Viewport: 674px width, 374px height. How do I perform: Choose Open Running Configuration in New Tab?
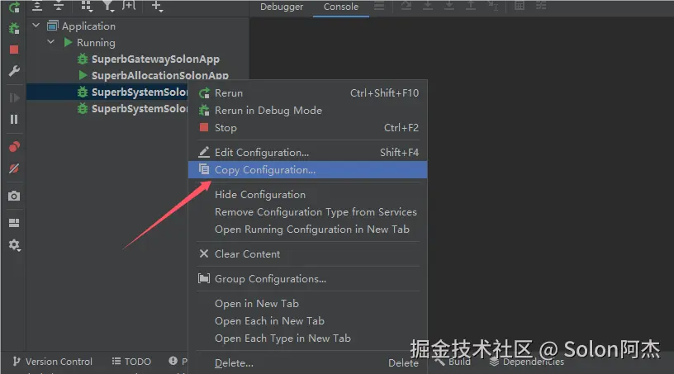tap(308, 230)
